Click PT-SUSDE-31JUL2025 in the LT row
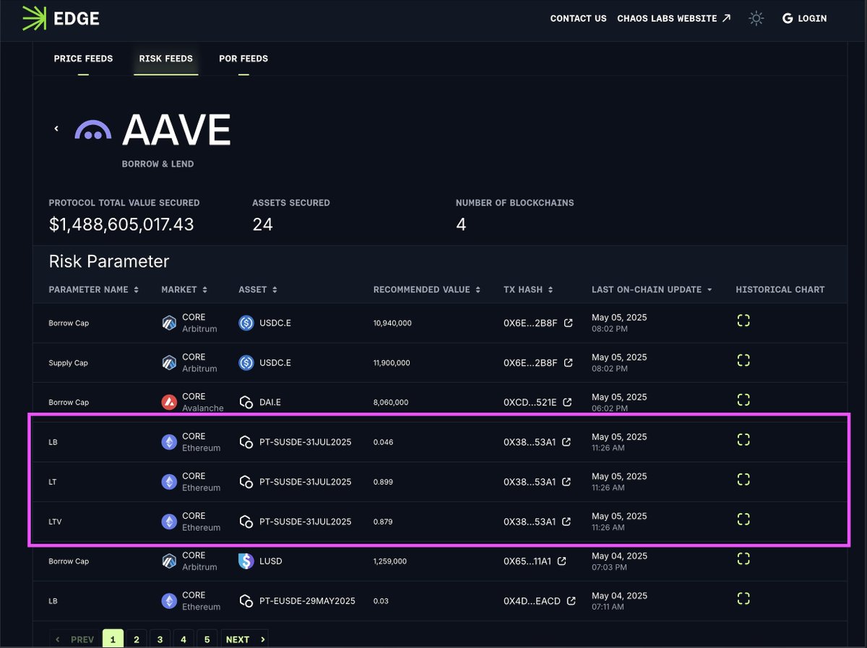The image size is (867, 648). (306, 482)
